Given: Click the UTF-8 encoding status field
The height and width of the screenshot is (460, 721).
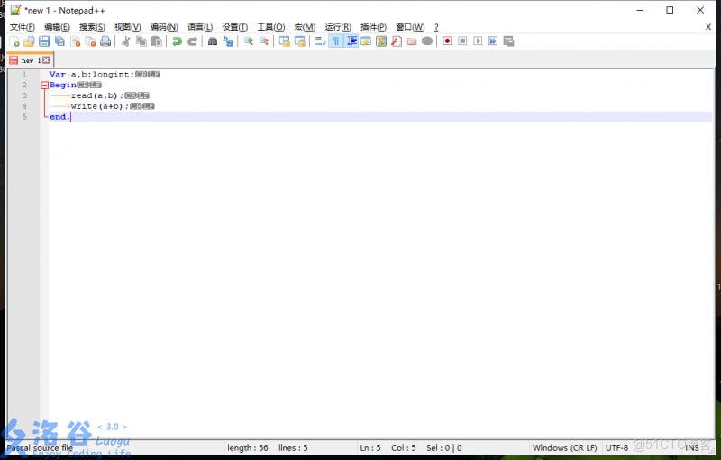Looking at the screenshot, I should (x=616, y=447).
